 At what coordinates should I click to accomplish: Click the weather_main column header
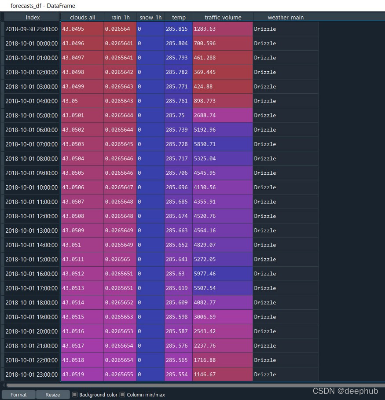[286, 17]
